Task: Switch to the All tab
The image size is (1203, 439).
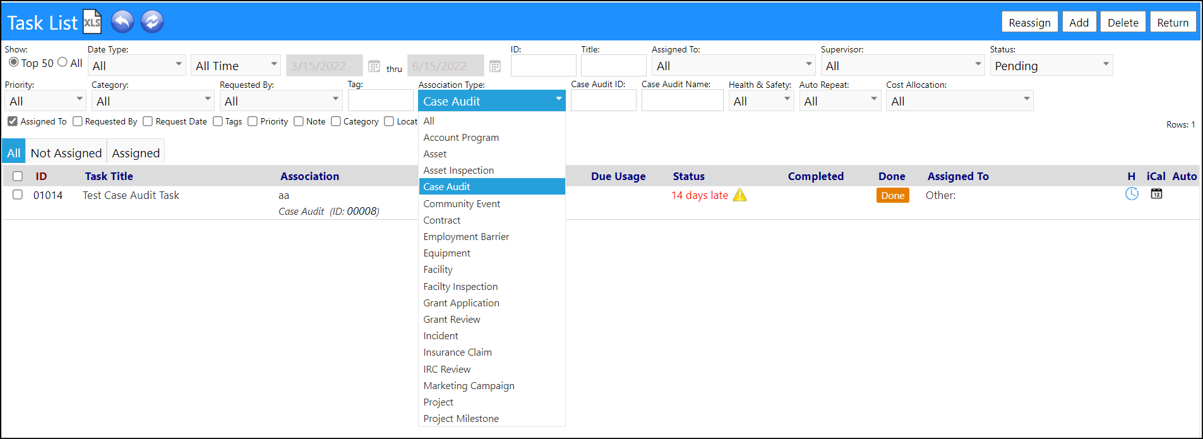Action: (14, 152)
